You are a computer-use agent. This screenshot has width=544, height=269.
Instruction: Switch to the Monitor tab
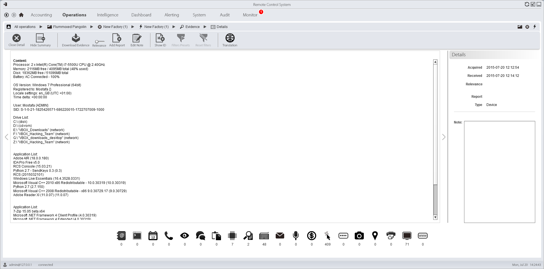[250, 15]
